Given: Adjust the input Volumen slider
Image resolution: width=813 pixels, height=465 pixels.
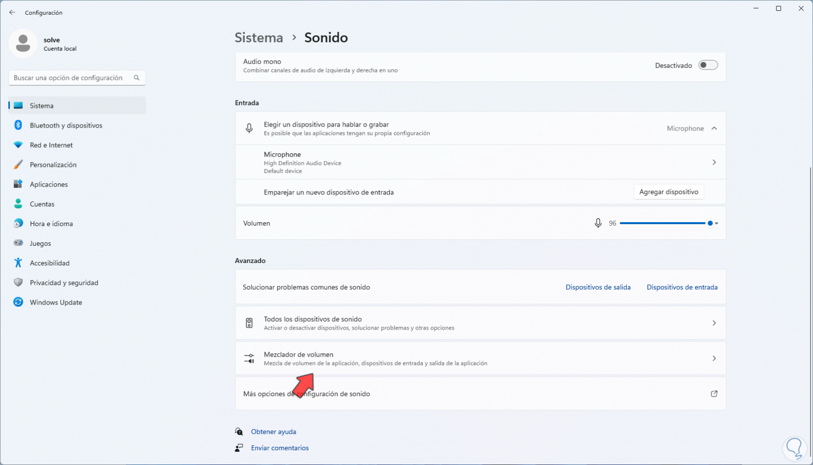Looking at the screenshot, I should tap(710, 223).
